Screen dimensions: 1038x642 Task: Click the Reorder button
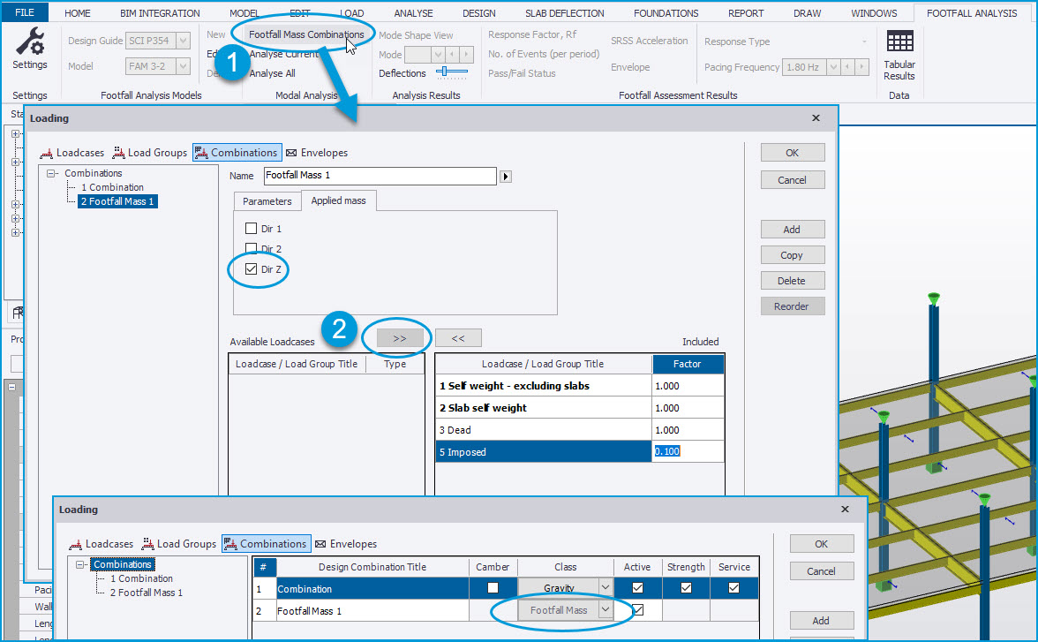(792, 306)
